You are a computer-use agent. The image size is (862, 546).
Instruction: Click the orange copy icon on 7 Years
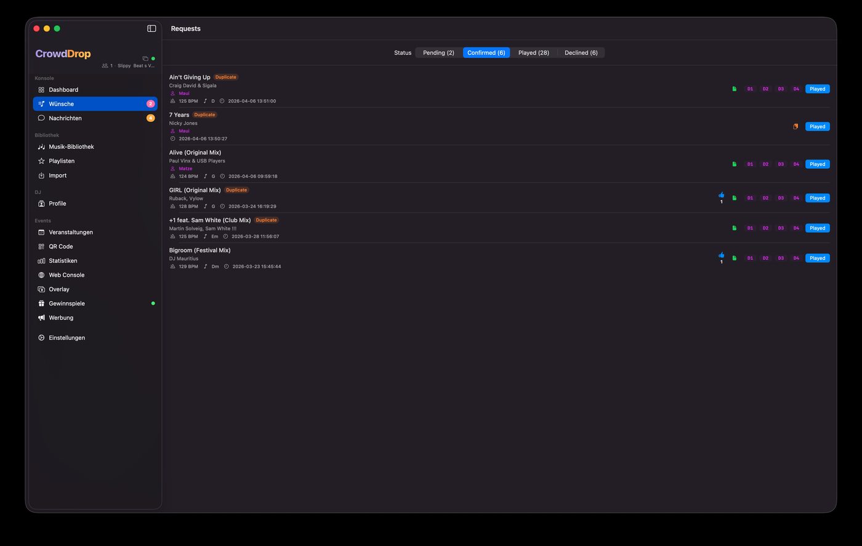click(796, 126)
